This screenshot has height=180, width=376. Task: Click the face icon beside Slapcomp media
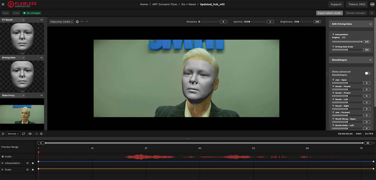77,22
